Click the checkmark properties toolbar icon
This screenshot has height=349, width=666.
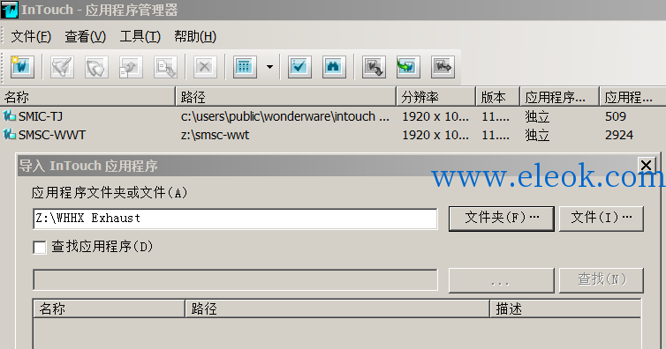point(299,66)
